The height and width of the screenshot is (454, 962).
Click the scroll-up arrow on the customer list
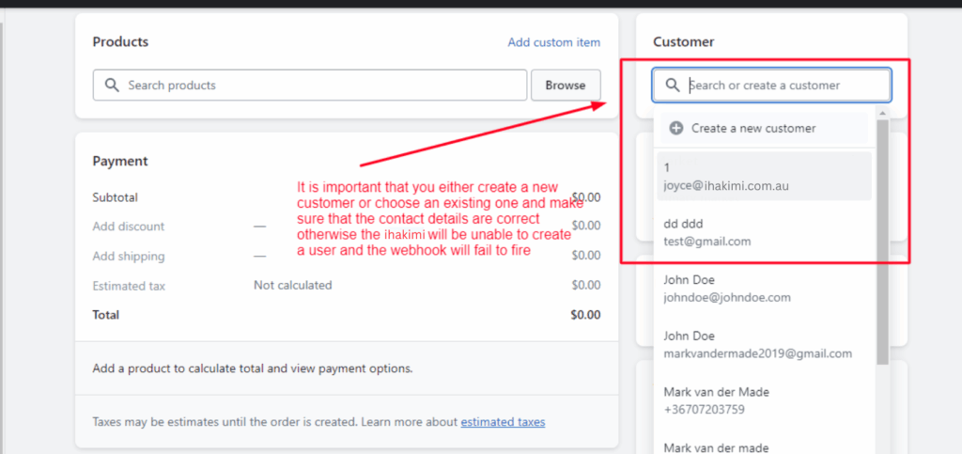pos(882,114)
